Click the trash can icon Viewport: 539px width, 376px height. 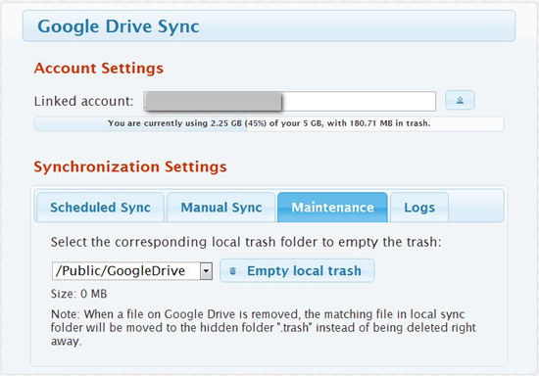[232, 271]
